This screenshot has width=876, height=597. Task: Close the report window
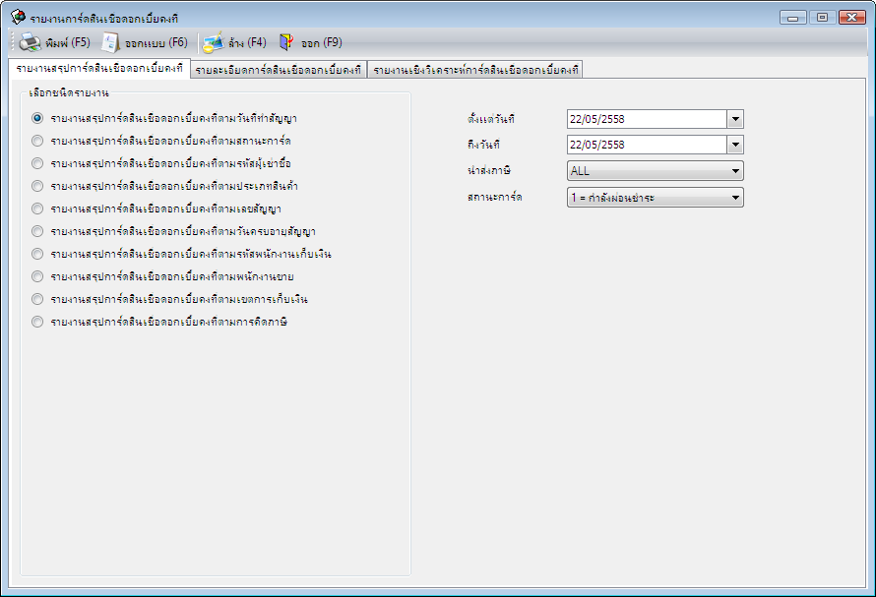852,18
